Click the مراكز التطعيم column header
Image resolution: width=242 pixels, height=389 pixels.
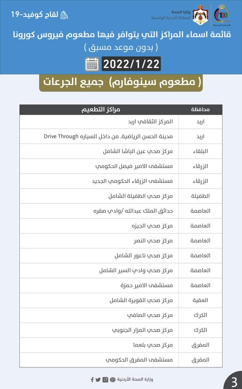[x=101, y=109]
